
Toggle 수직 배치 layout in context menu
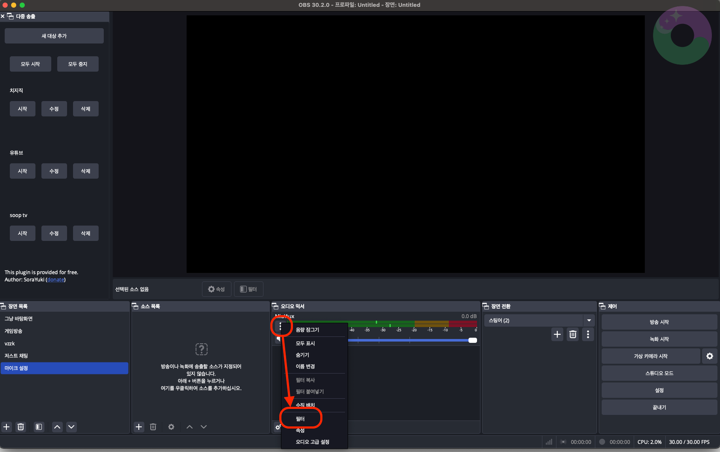point(314,405)
